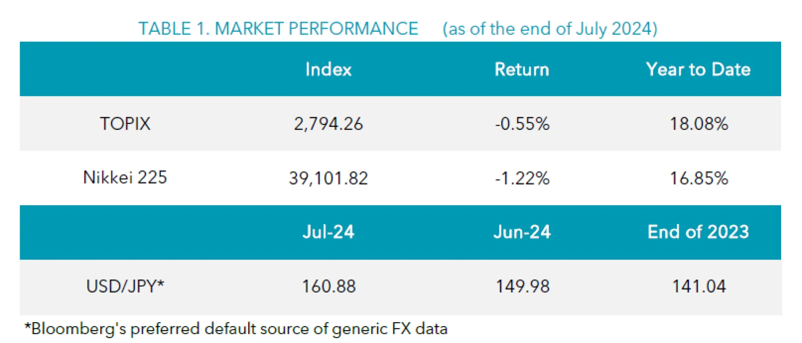Select the Index column header
Image resolution: width=802 pixels, height=343 pixels.
coord(328,69)
